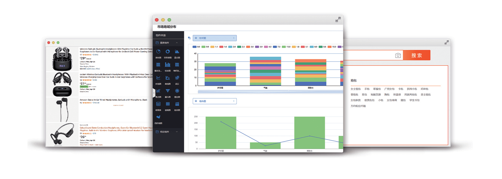Open the 女士钱包 category link
The width and height of the screenshot is (502, 179).
click(355, 89)
